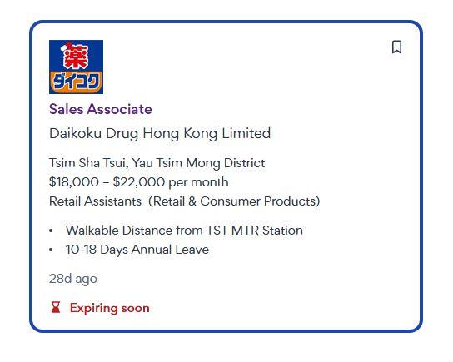Open the Sales Associate job title link
This screenshot has height=362, width=453.
tap(101, 109)
